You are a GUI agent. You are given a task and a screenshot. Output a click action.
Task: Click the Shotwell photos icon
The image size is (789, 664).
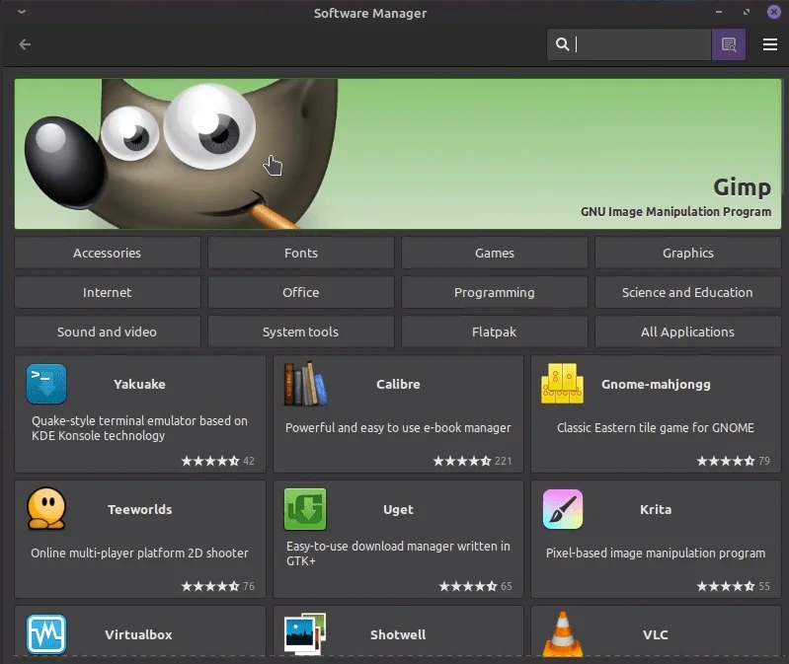coord(305,633)
